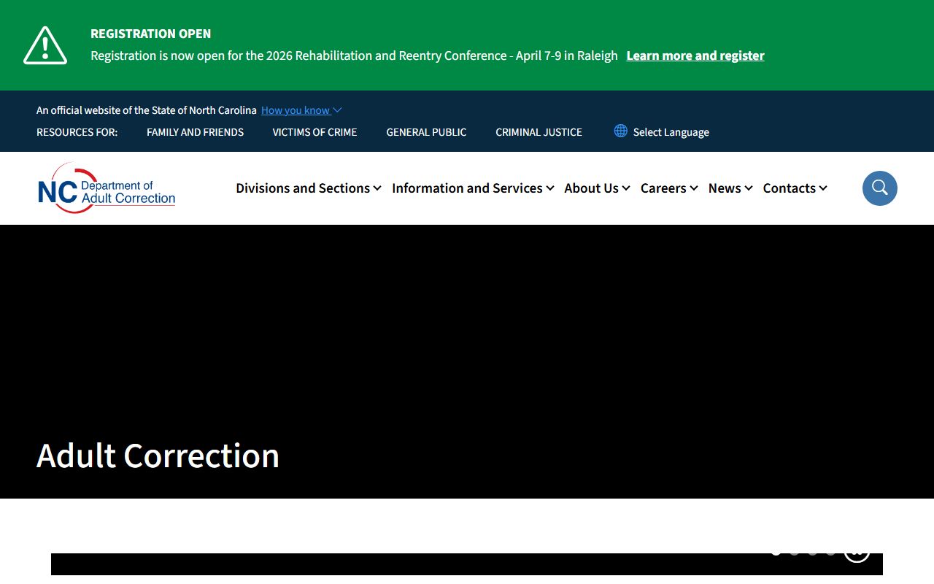The width and height of the screenshot is (934, 584).
Task: Click the RESOURCES FOR: label
Action: click(77, 132)
